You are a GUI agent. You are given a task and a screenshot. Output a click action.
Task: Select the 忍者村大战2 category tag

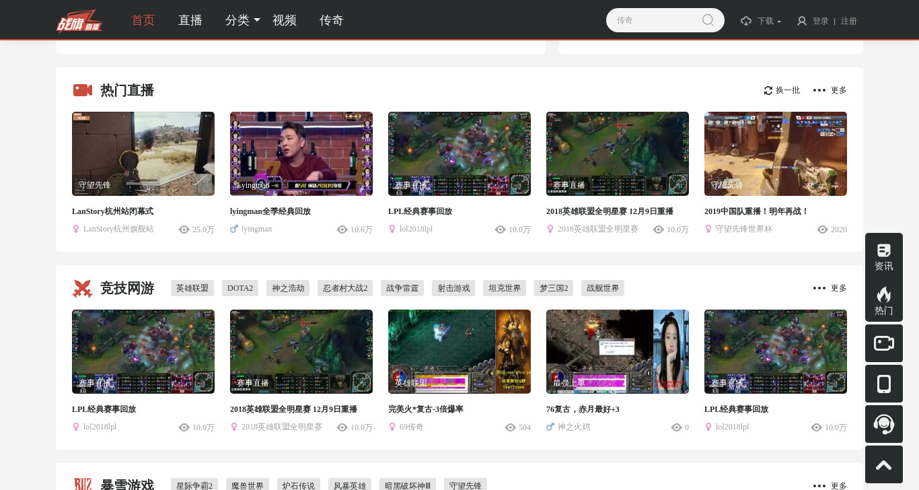[x=345, y=288]
